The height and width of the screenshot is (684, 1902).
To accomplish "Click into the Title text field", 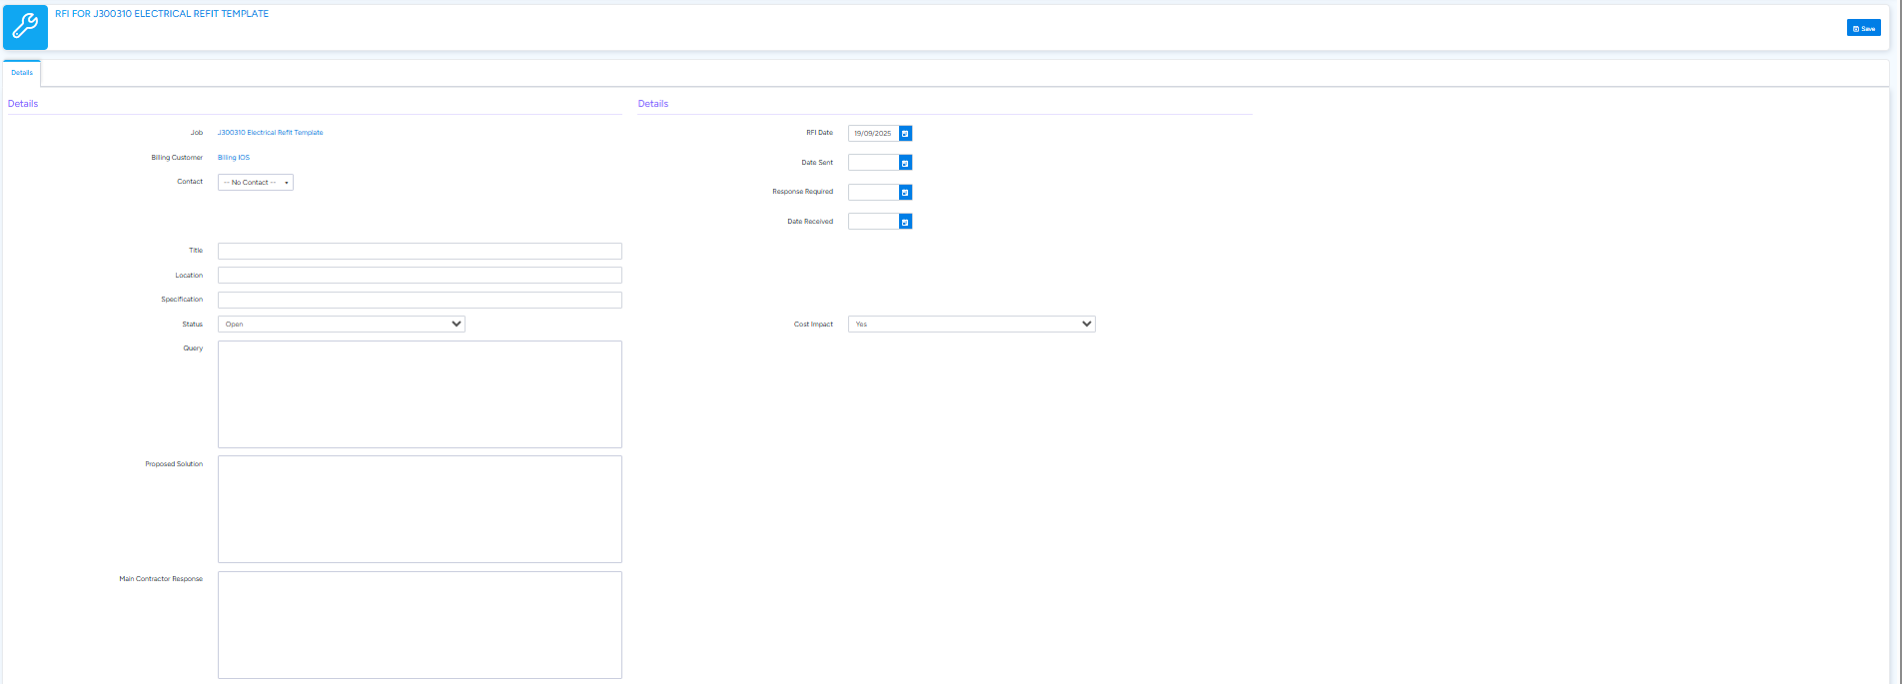I will pyautogui.click(x=420, y=252).
